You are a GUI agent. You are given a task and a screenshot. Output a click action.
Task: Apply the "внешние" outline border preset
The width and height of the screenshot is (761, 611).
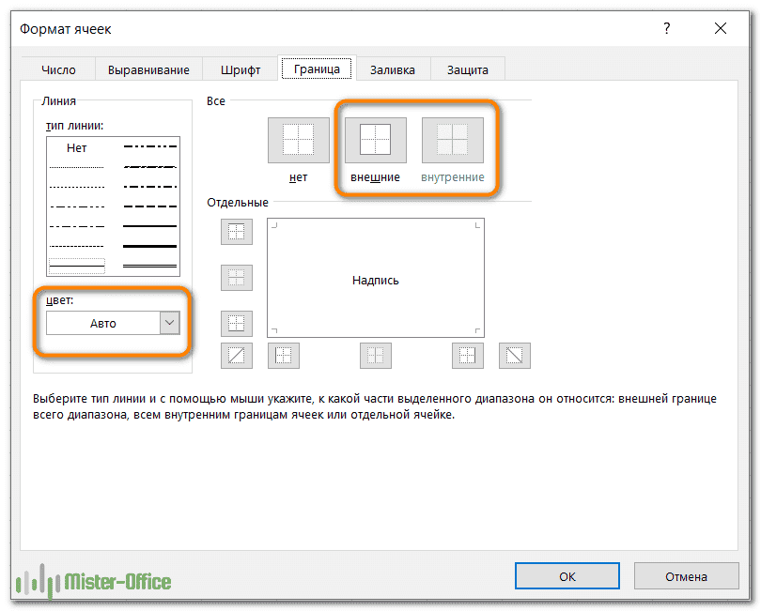click(376, 141)
